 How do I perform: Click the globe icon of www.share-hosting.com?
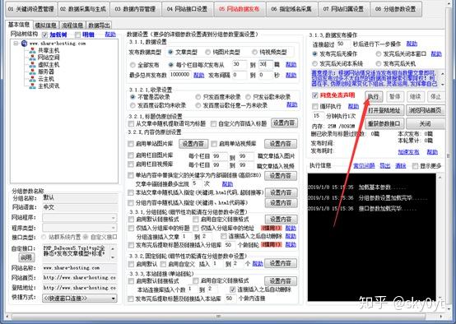25,44
